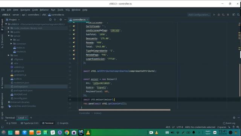Open the Event Log
The height and width of the screenshot is (136, 241).
[x=229, y=123]
